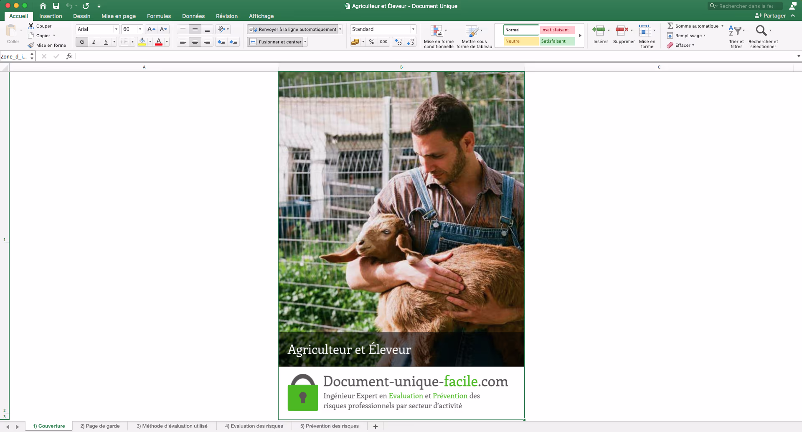Open the Mise en page ribbon tab

[119, 16]
